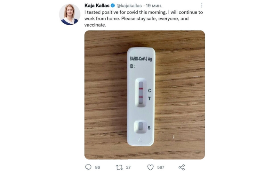Click the 587 likes count
The width and height of the screenshot is (256, 171).
click(161, 167)
